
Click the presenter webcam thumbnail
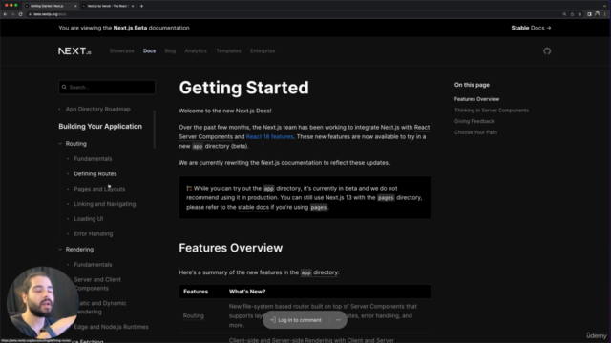coord(42,302)
